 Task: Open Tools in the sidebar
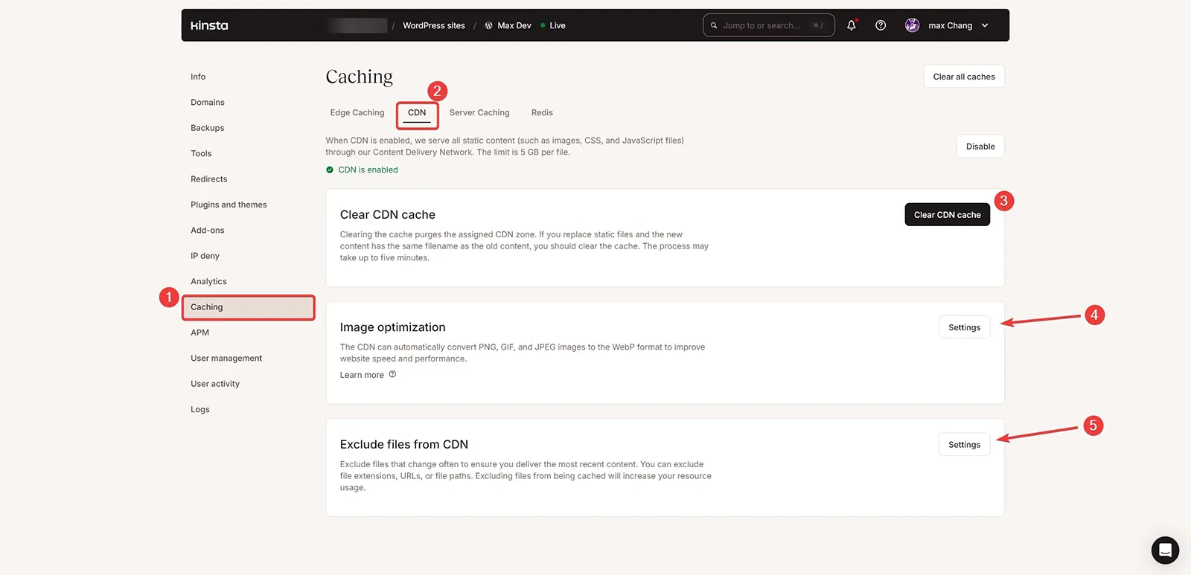pos(201,154)
